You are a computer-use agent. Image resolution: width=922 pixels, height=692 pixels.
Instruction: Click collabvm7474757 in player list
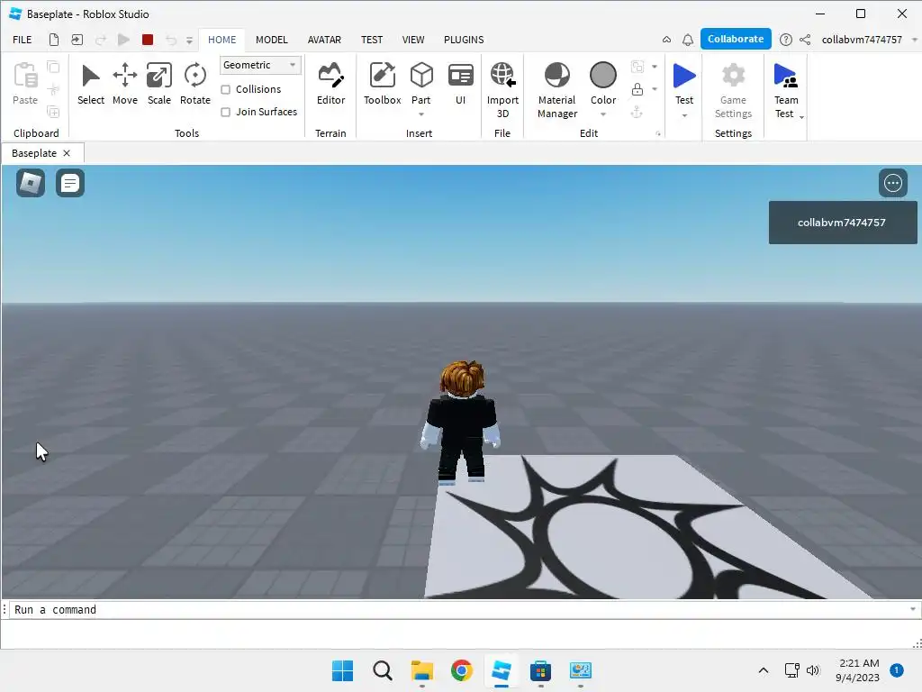pyautogui.click(x=842, y=223)
